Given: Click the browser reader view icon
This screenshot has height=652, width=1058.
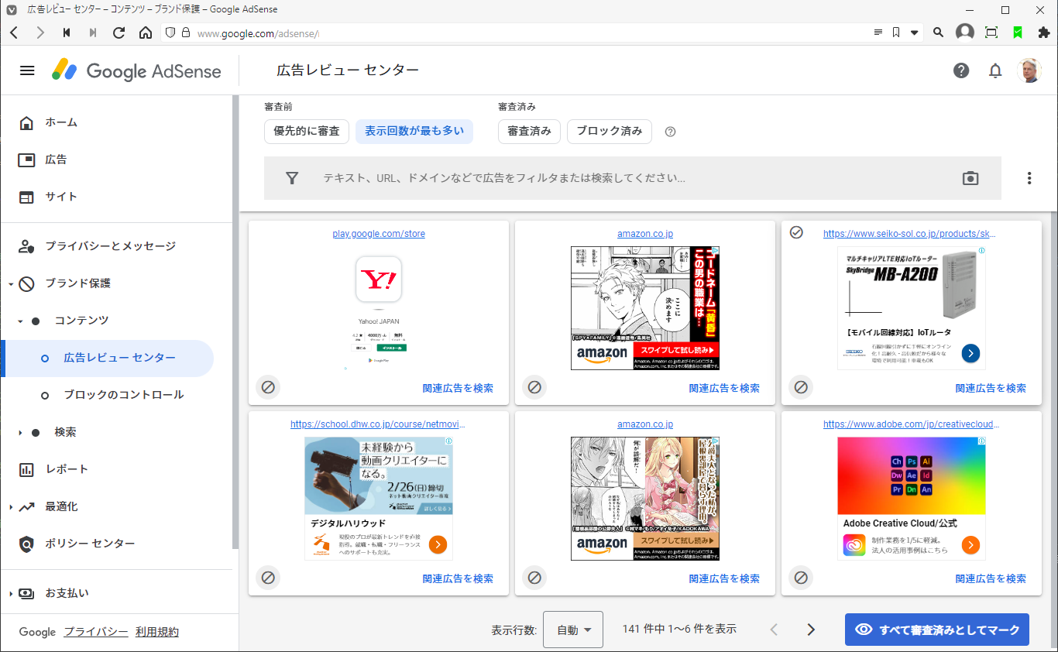Looking at the screenshot, I should (x=878, y=33).
